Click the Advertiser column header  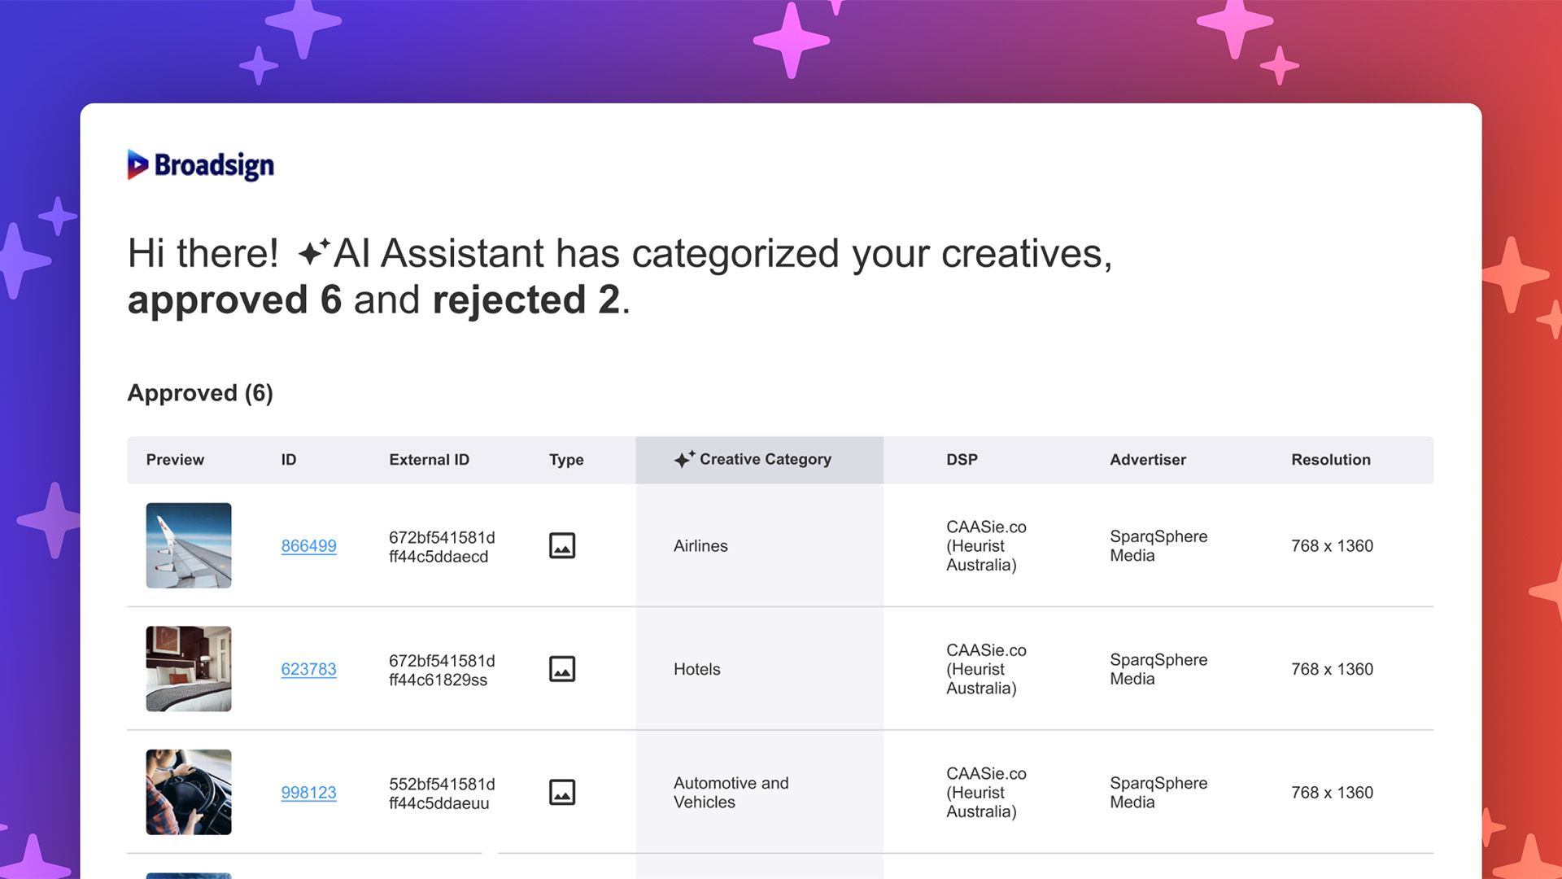1148,460
